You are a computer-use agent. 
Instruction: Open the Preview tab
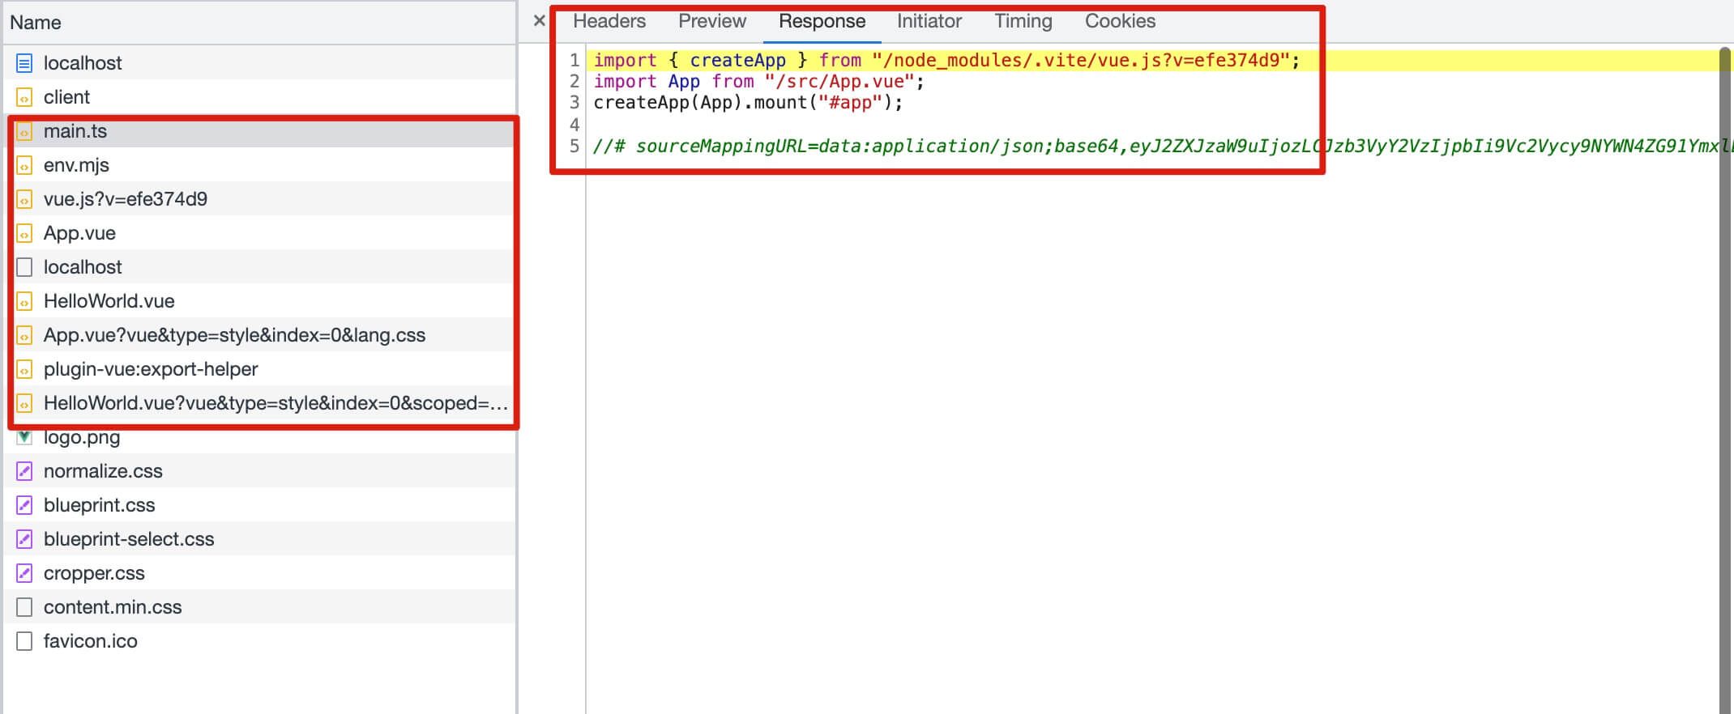click(711, 21)
